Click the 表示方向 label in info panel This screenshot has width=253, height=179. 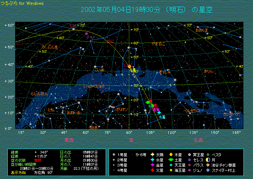tap(18, 172)
